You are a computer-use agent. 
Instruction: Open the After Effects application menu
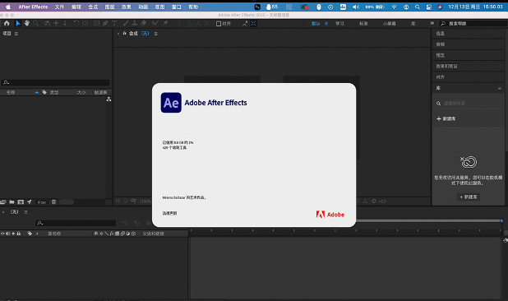point(33,7)
